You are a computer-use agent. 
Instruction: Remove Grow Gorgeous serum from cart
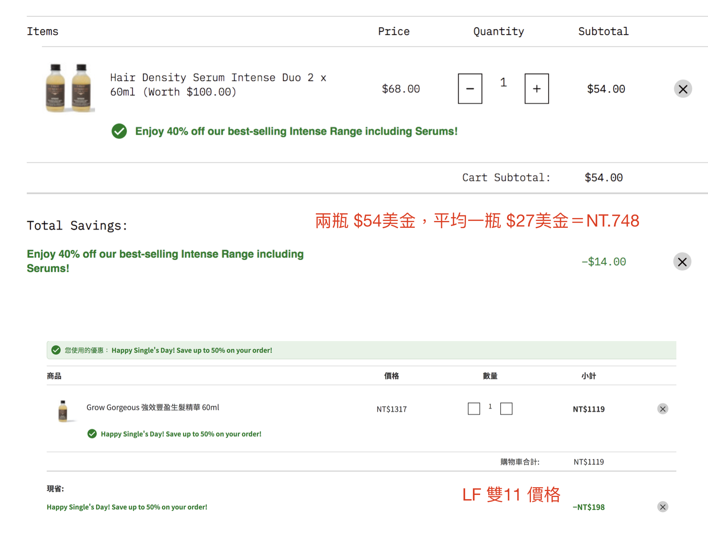[x=663, y=409]
